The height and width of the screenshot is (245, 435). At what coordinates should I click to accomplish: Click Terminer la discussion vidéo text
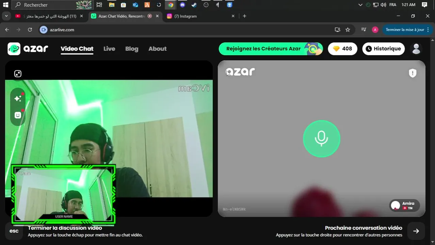pos(65,228)
